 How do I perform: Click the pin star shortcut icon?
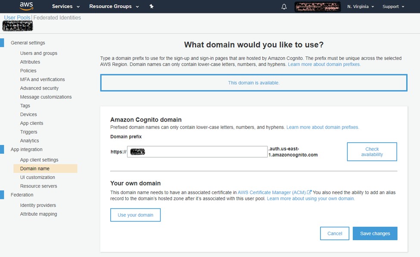pyautogui.click(x=151, y=6)
